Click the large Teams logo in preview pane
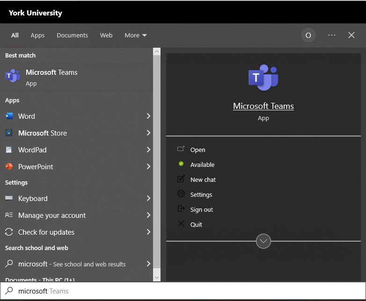Screen dimensions: 366x301 (264, 78)
